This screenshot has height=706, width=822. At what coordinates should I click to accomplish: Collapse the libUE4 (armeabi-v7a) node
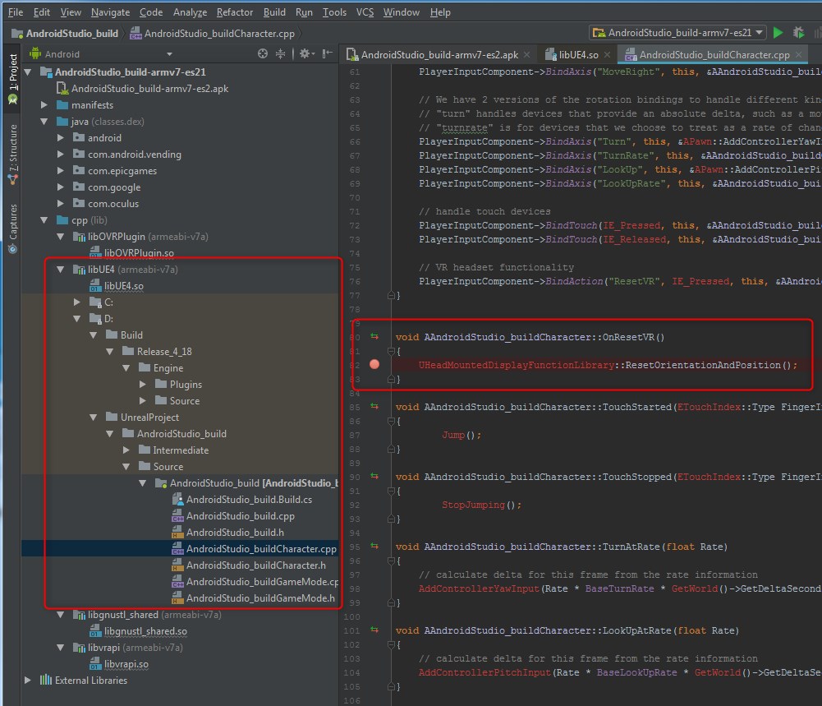(x=61, y=269)
